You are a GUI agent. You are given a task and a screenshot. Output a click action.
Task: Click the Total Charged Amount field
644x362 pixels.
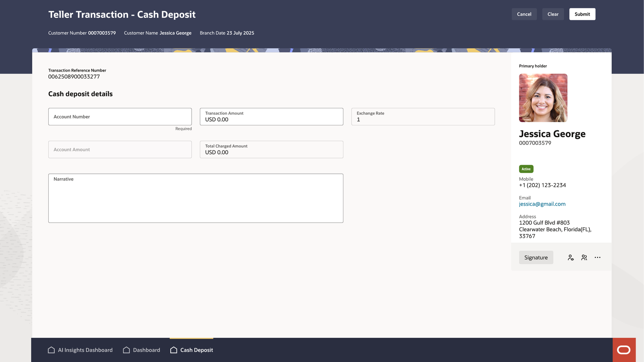tap(271, 150)
